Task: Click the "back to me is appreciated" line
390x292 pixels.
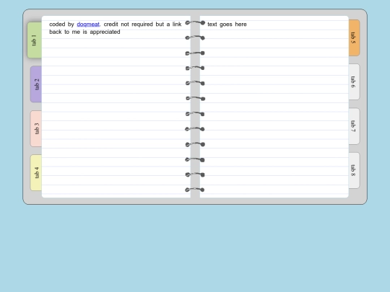Action: (84, 32)
